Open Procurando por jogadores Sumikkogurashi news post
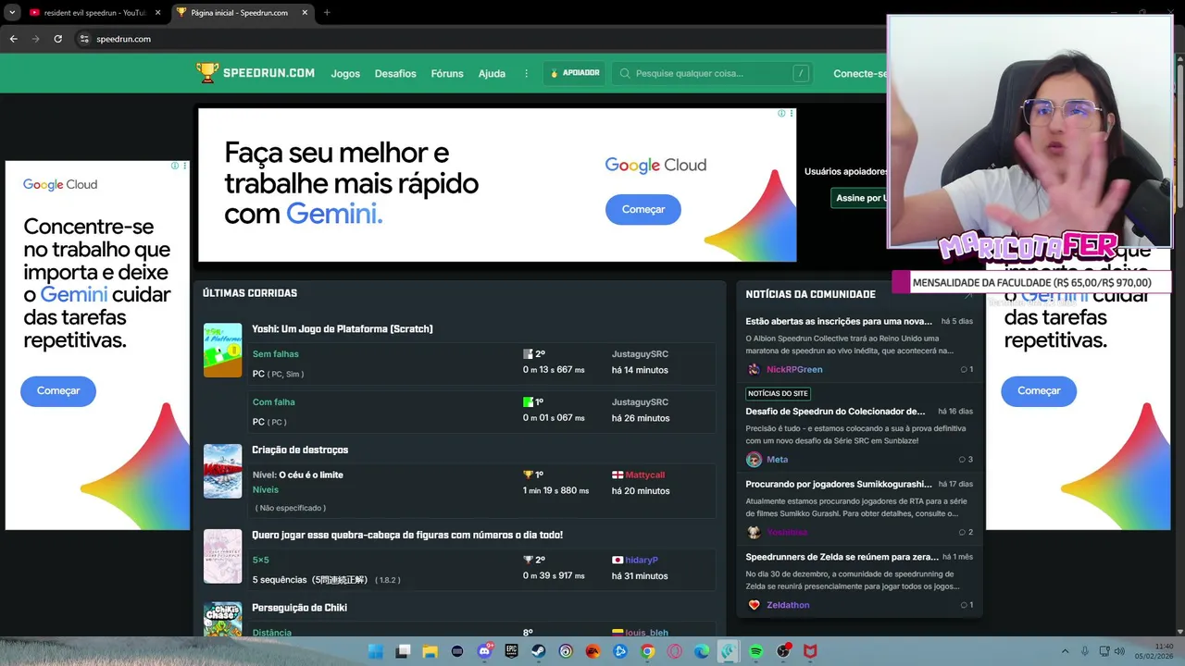The height and width of the screenshot is (666, 1185). [839, 484]
